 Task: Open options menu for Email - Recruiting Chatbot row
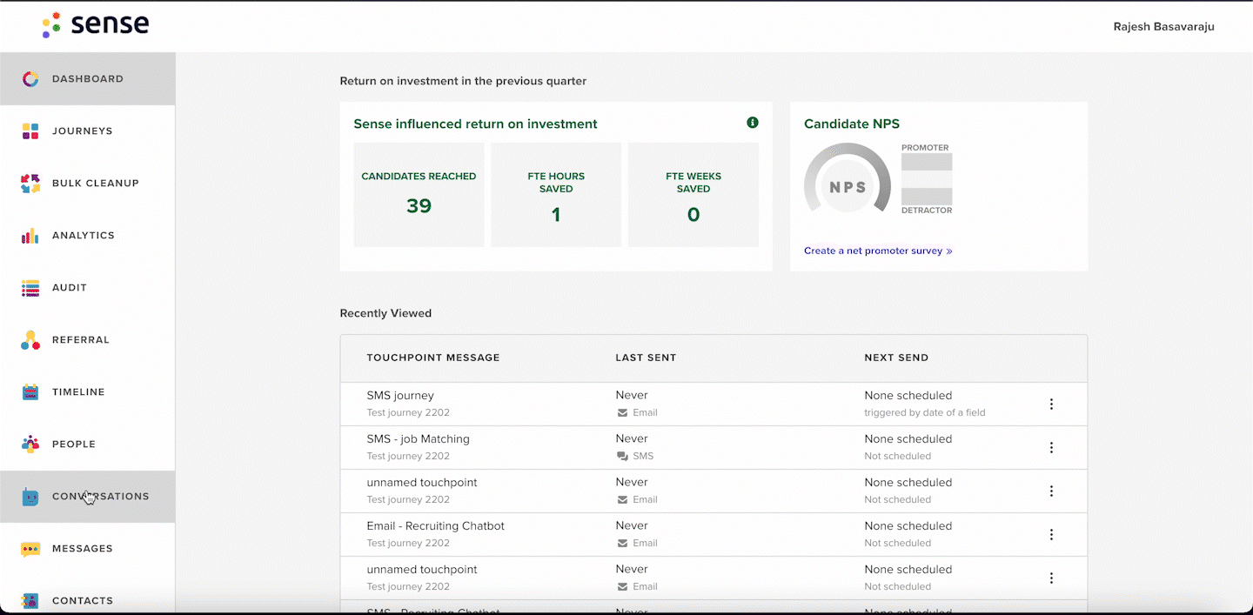point(1051,535)
